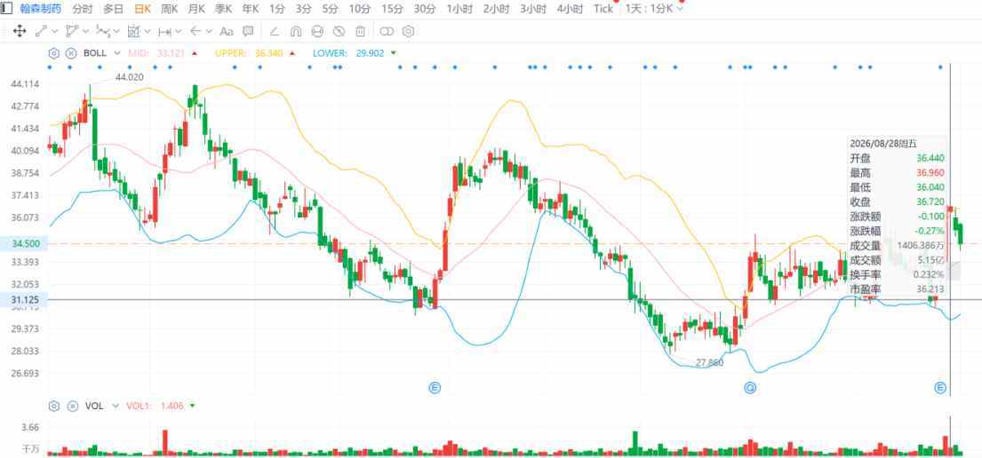
Task: Select the 3分 interval
Action: pyautogui.click(x=304, y=9)
